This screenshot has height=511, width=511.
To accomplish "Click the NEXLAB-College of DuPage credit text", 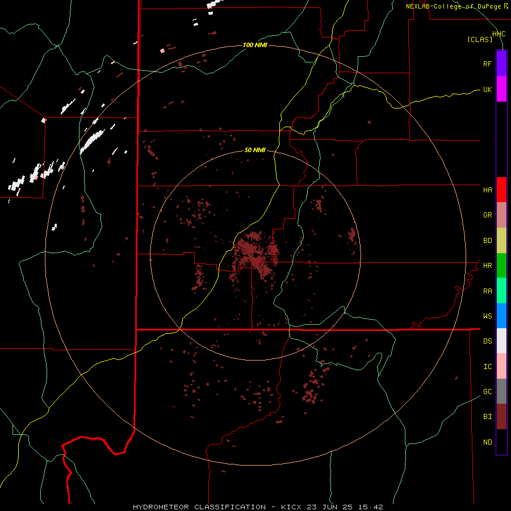I will click(456, 6).
